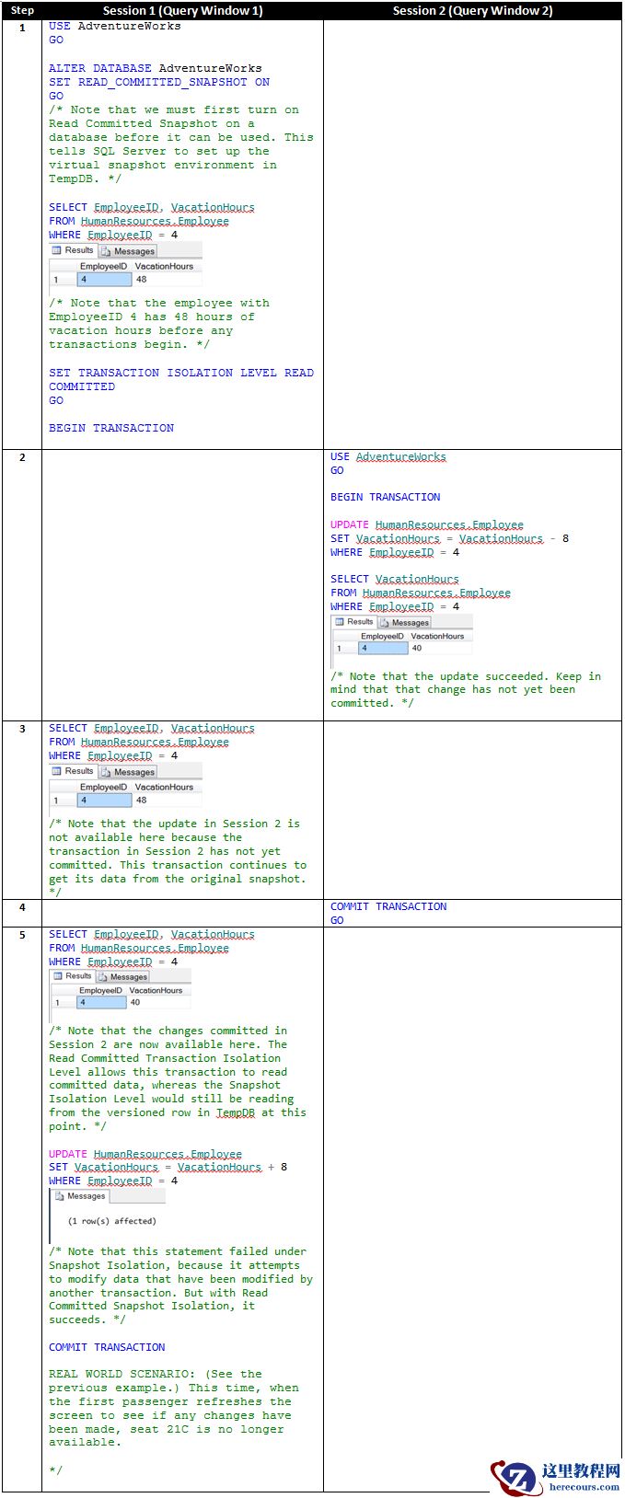The height and width of the screenshot is (1498, 625).
Task: Open the herecours.com link in the watermark
Action: pyautogui.click(x=584, y=1486)
